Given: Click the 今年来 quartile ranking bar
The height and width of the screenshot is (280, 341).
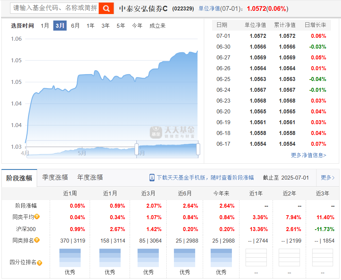Looking at the screenshot, I should (221, 258).
